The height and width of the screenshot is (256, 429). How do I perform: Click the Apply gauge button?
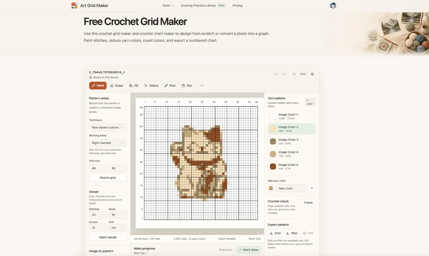click(108, 237)
